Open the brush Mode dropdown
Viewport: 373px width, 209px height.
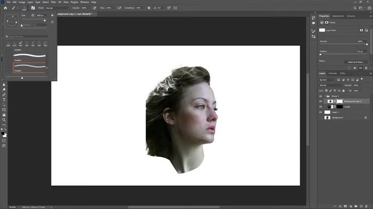(57, 8)
